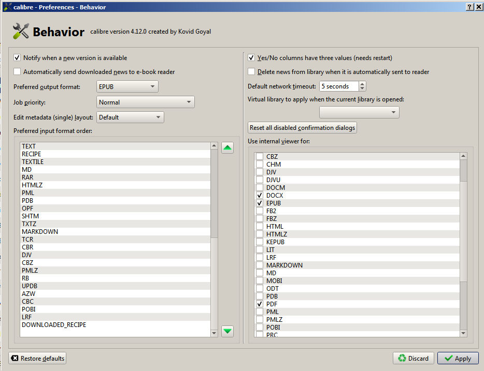Click internal viewer list scroll down arrow

point(463,333)
